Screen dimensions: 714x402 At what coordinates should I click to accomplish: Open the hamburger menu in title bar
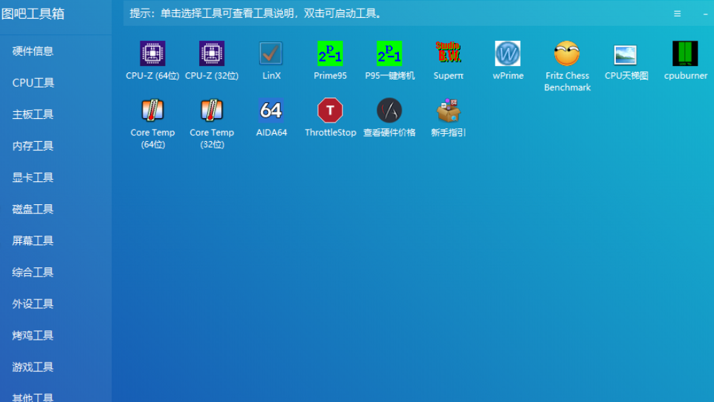(677, 14)
